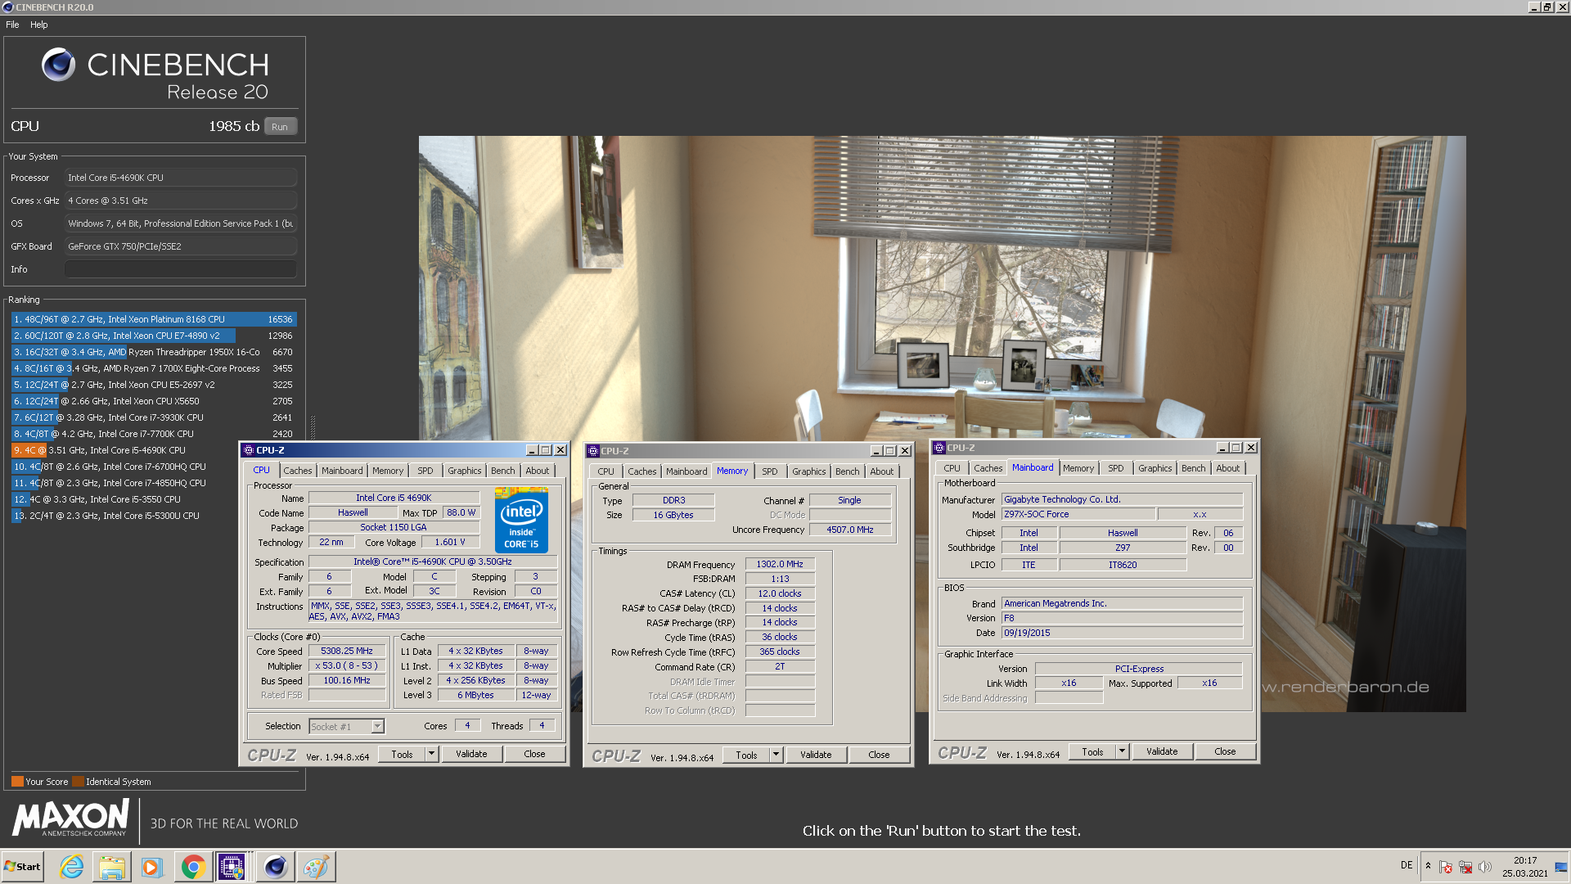Click the Uncore Frequency value 4507.0 MHz
Screen dimensions: 1571x884
pyautogui.click(x=850, y=530)
